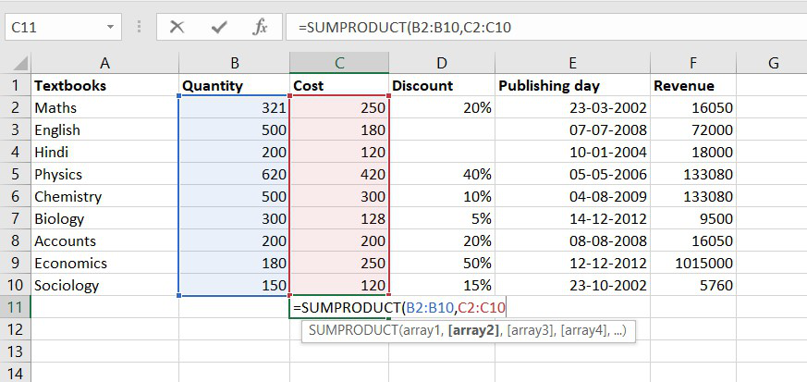
Task: Confirm the formula with the checkmark
Action: [219, 28]
